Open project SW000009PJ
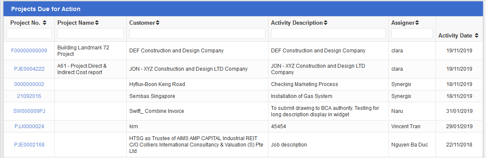Viewport: 486px width, 158px height. (x=29, y=111)
